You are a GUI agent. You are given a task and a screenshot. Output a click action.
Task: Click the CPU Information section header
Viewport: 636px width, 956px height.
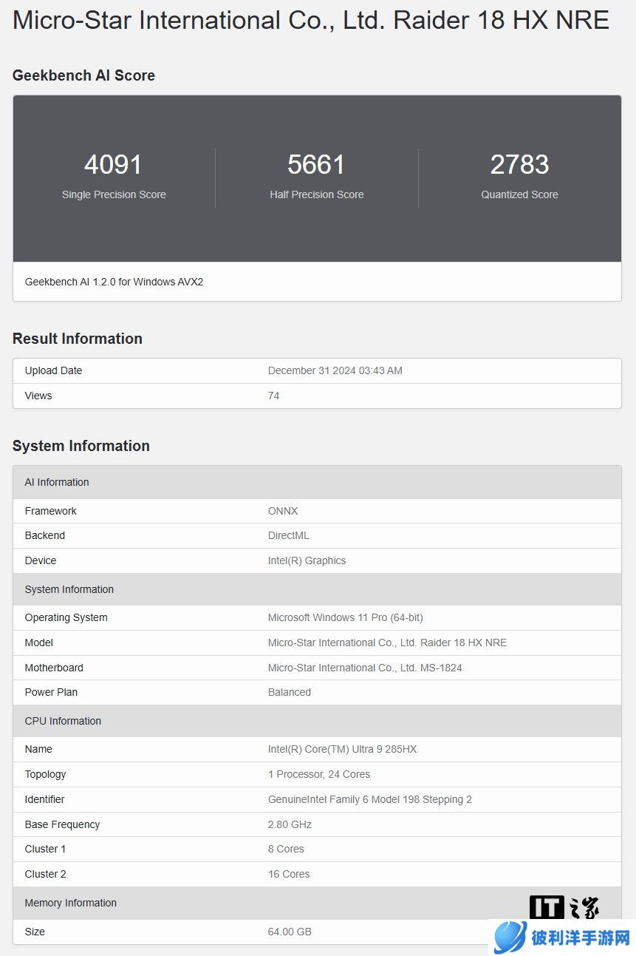pyautogui.click(x=63, y=721)
